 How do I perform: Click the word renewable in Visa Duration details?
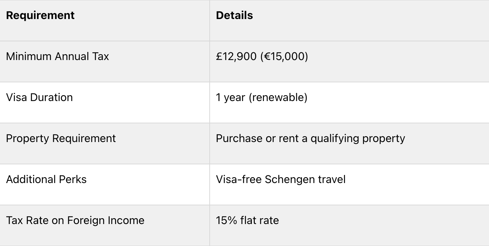[x=278, y=97]
